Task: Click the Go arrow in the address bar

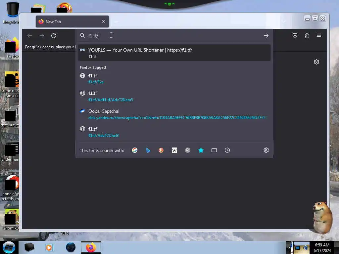Action: point(266,36)
